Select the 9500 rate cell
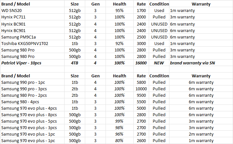 141,95
